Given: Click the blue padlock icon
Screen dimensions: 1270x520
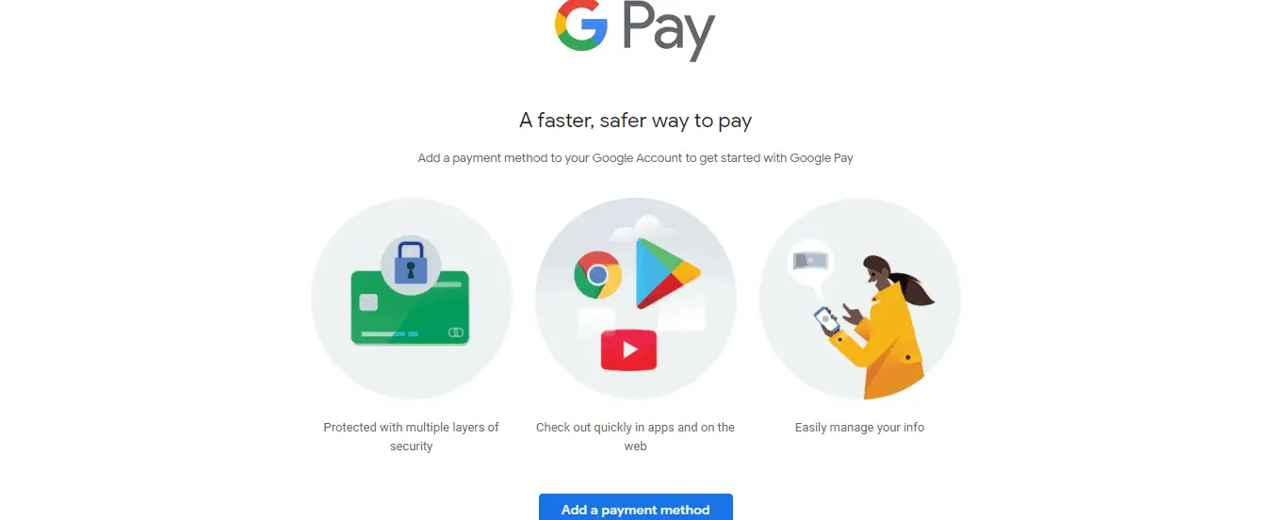Looking at the screenshot, I should pyautogui.click(x=411, y=262).
